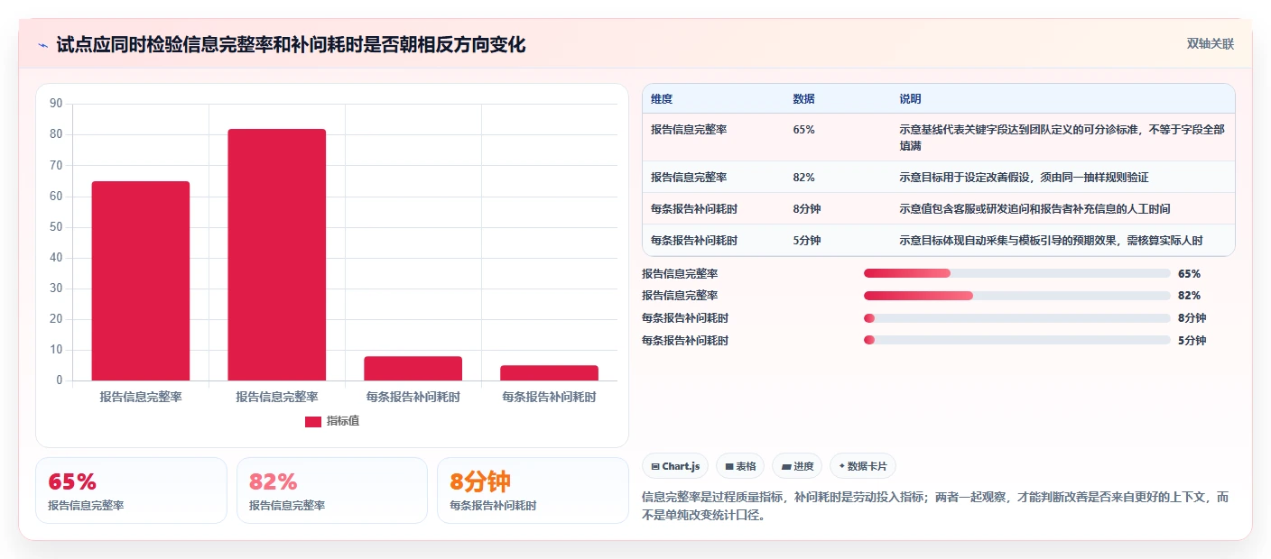Click the chart bar reaching 65
Screen dimensions: 1271x559
point(141,281)
